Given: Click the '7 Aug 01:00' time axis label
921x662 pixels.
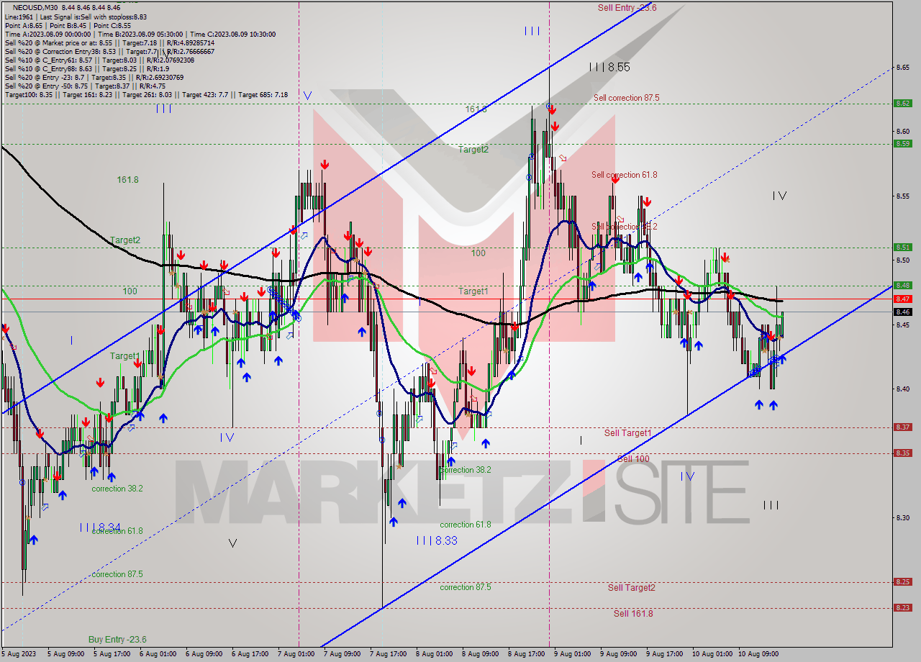Looking at the screenshot, I should (295, 654).
